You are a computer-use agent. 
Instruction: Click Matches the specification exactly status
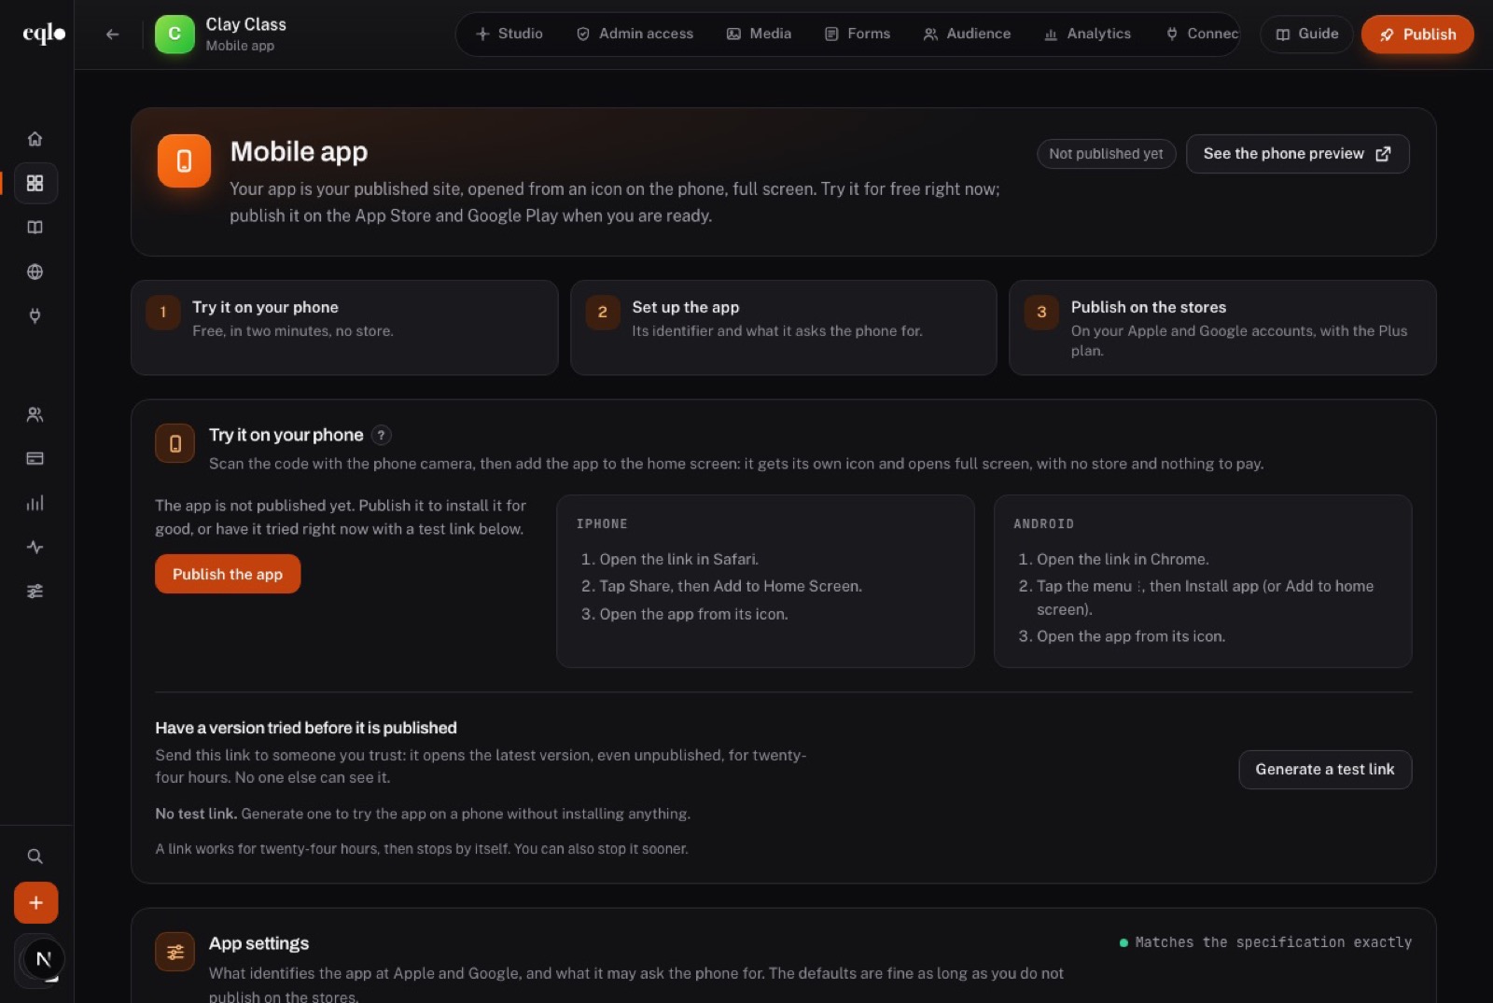click(x=1265, y=942)
